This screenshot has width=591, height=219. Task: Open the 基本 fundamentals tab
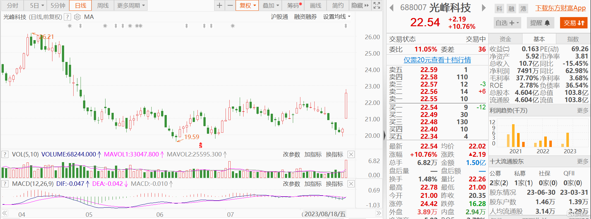point(539,39)
